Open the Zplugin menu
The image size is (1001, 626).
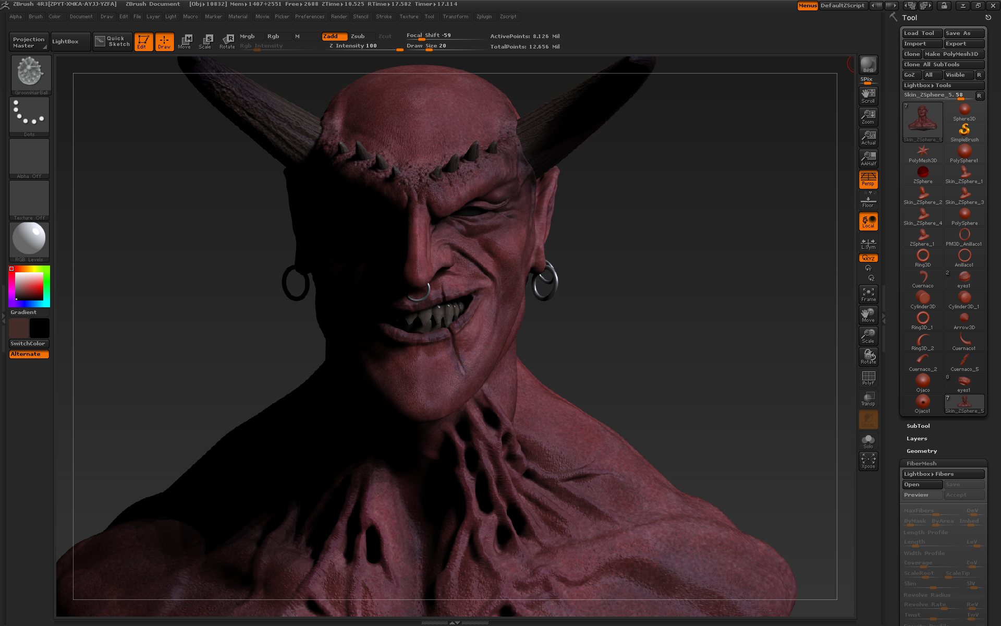[484, 17]
